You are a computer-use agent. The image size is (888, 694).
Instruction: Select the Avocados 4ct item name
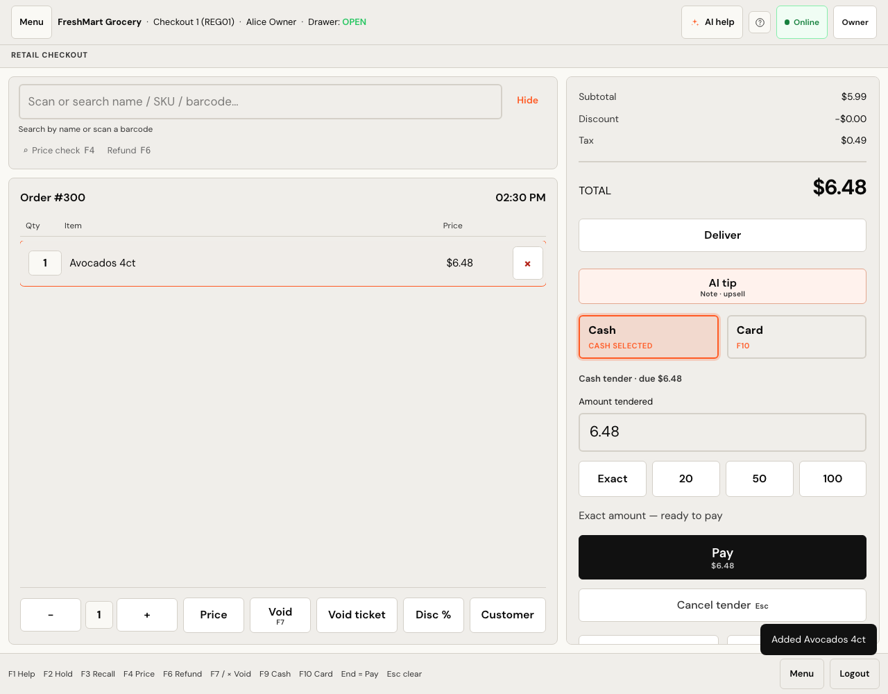[103, 263]
